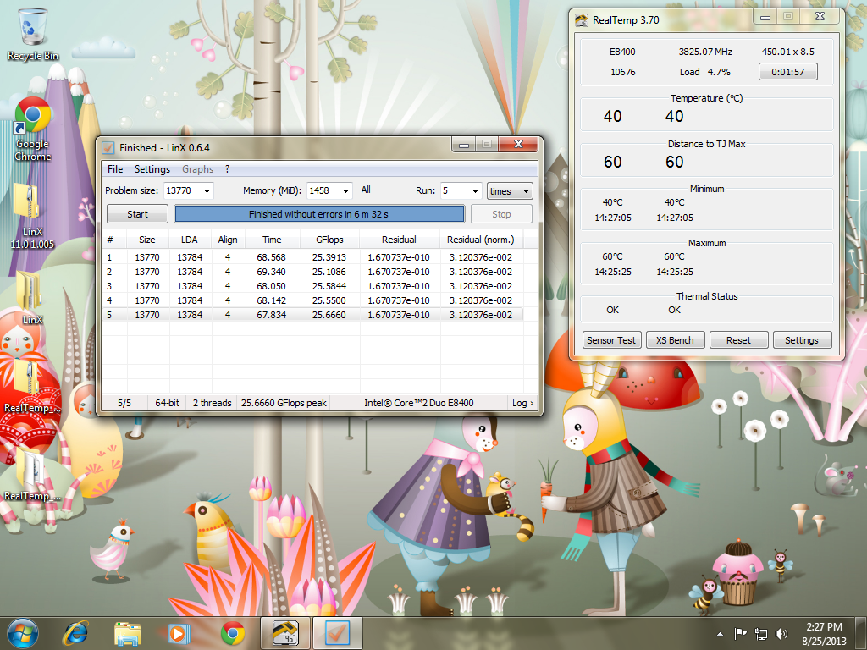This screenshot has width=867, height=650.
Task: Launch Internet Explorer from the taskbar
Action: click(x=75, y=633)
